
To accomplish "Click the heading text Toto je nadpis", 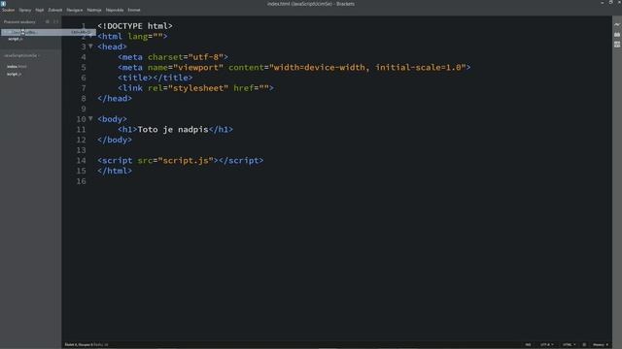I will [x=173, y=129].
